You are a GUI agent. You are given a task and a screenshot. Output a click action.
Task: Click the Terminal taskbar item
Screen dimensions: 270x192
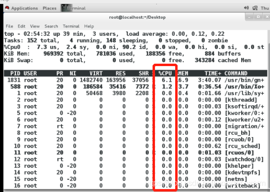[74, 8]
